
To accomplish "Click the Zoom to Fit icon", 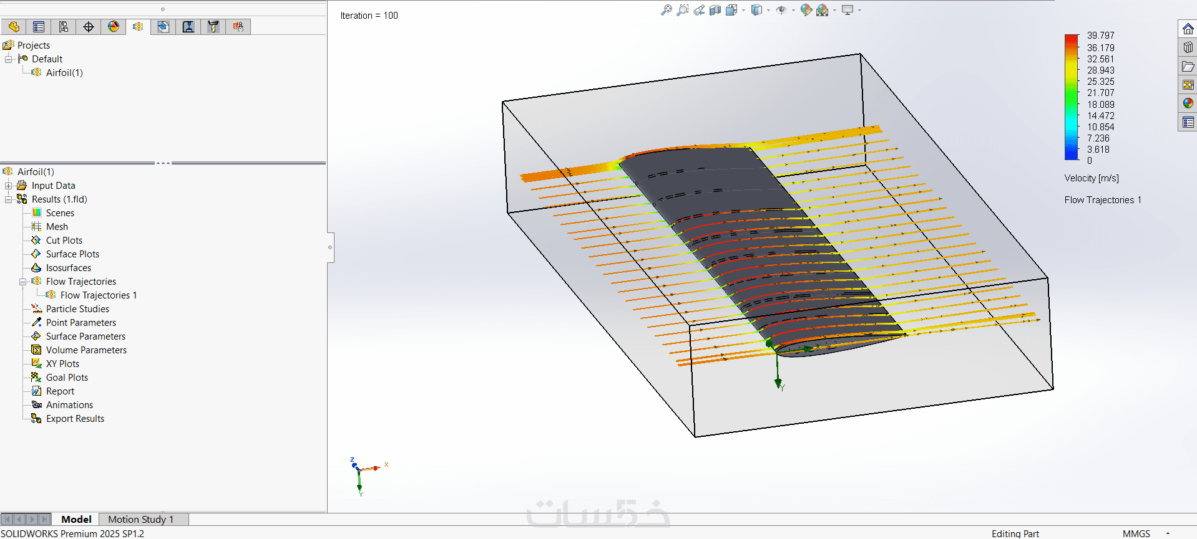I will coord(667,10).
